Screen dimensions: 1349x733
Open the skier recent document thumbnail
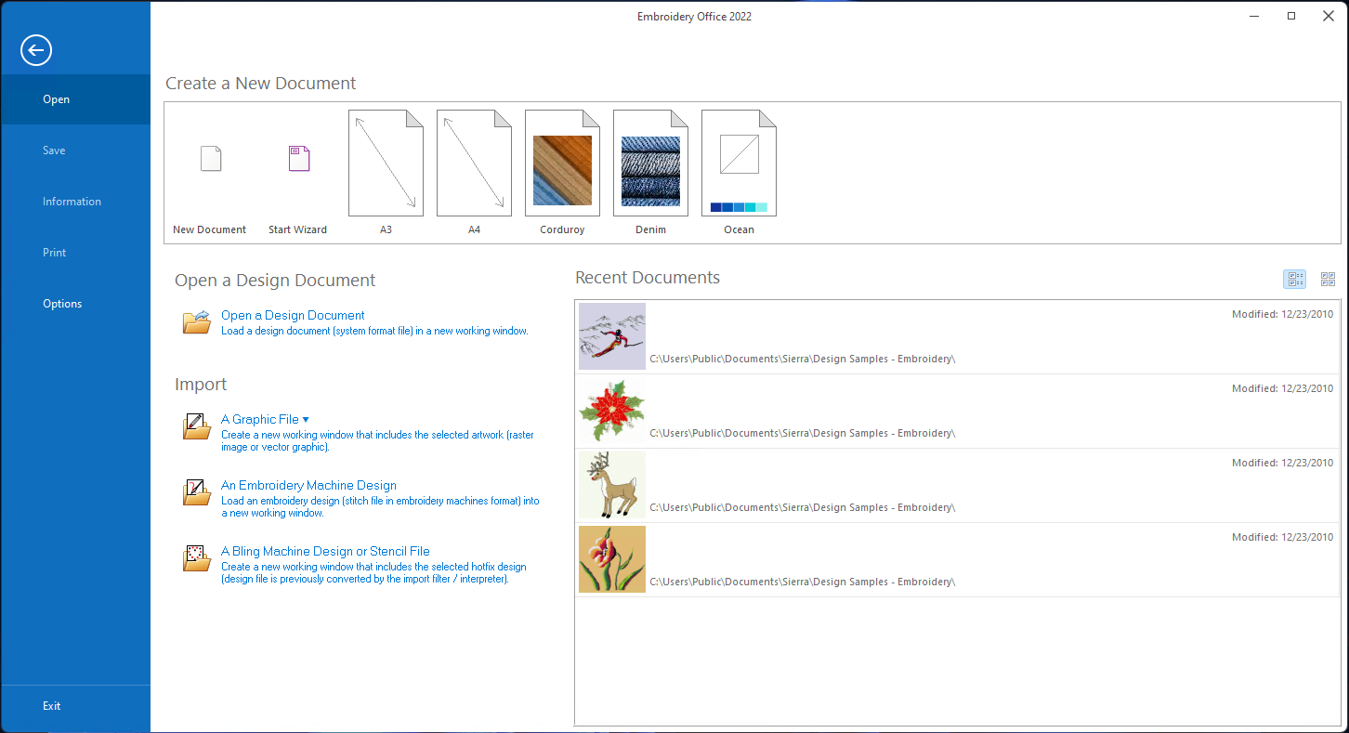[612, 336]
